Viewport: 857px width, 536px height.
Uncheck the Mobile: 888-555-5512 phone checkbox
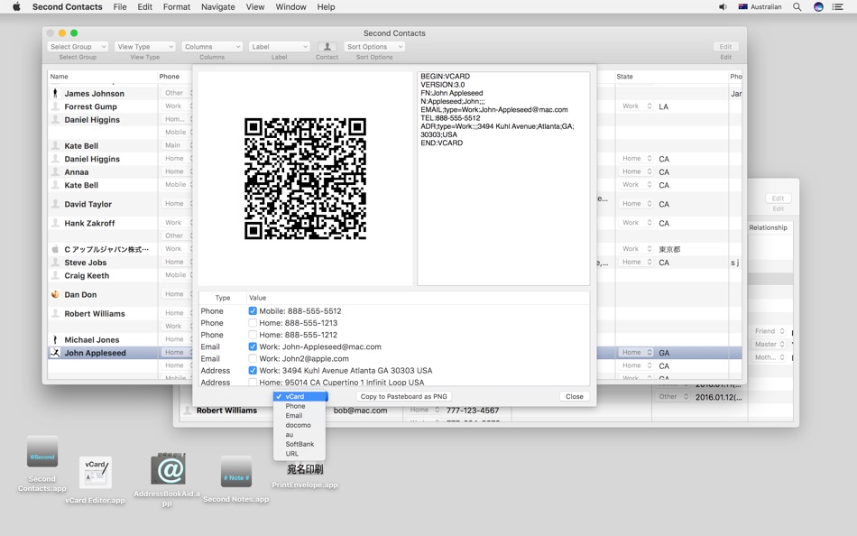pos(253,311)
